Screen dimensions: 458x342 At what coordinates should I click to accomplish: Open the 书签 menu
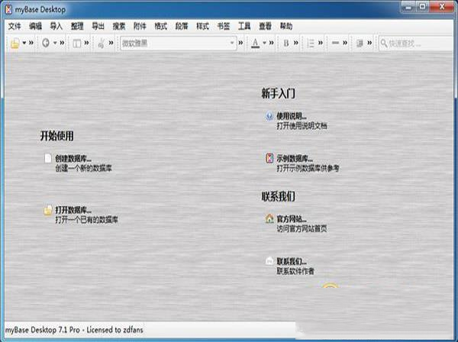[x=223, y=26]
